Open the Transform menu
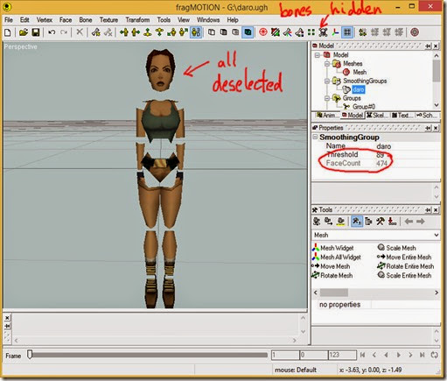The height and width of the screenshot is (381, 447). [x=137, y=20]
